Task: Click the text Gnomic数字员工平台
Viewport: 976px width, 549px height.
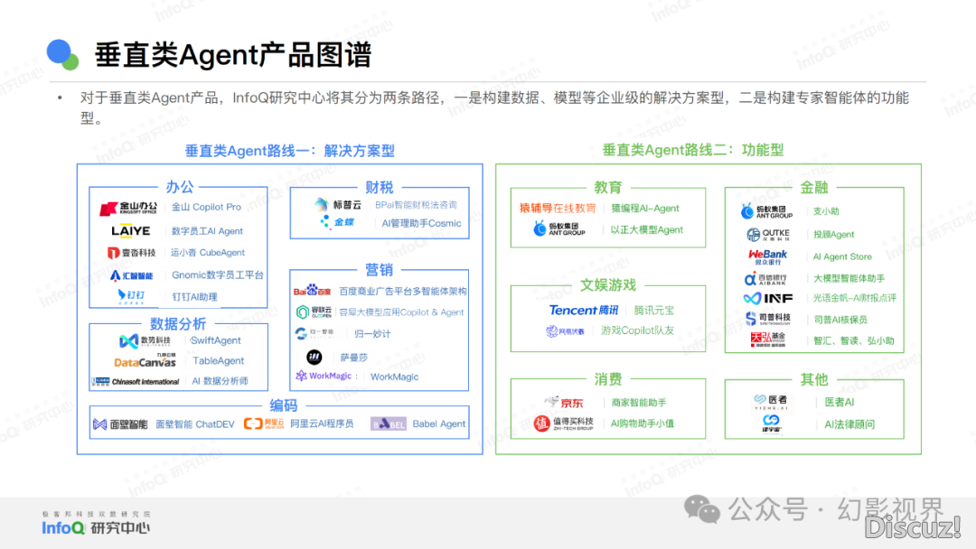Action: 217,274
